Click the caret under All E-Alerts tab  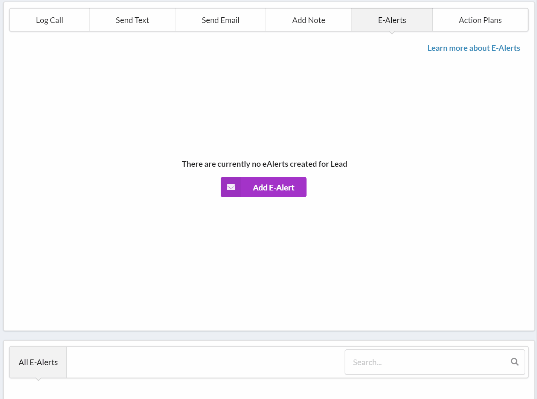[38, 379]
